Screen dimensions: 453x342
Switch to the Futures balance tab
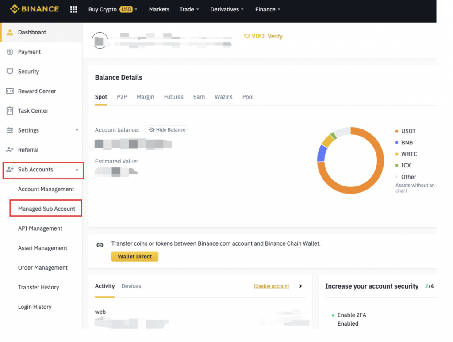(x=173, y=97)
